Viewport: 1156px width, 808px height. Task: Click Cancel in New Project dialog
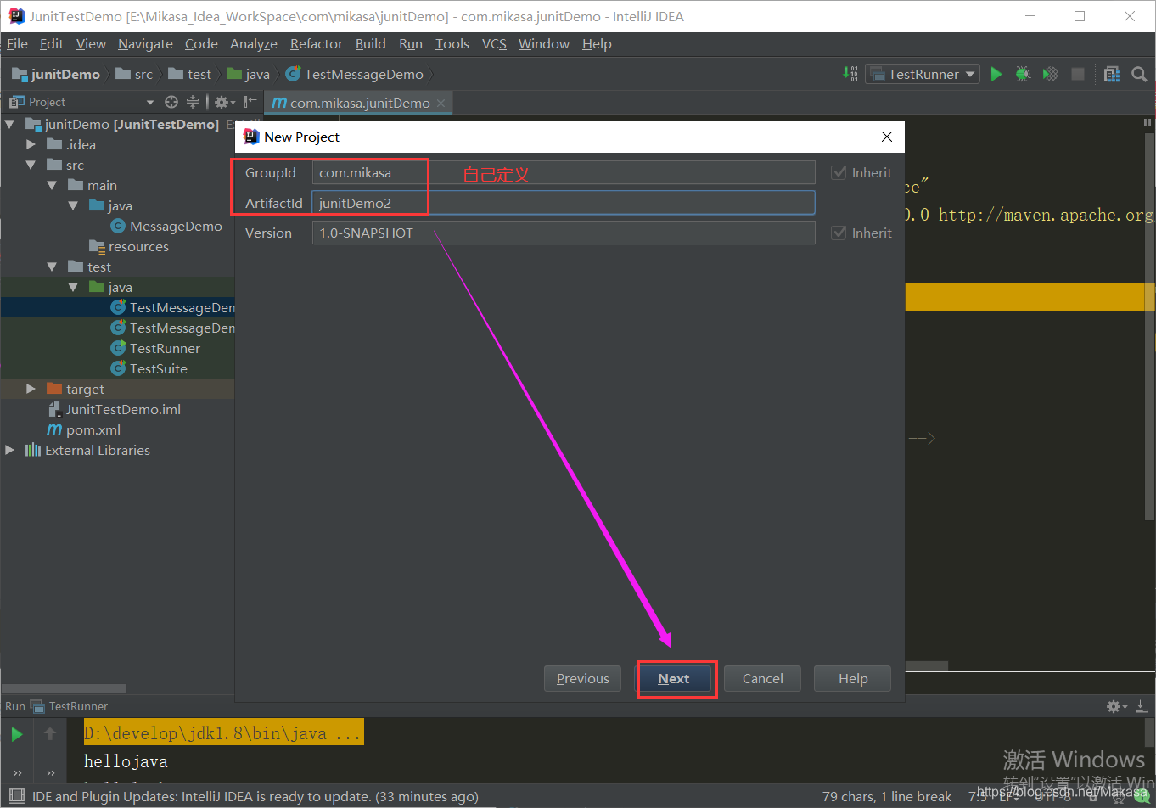click(x=763, y=679)
